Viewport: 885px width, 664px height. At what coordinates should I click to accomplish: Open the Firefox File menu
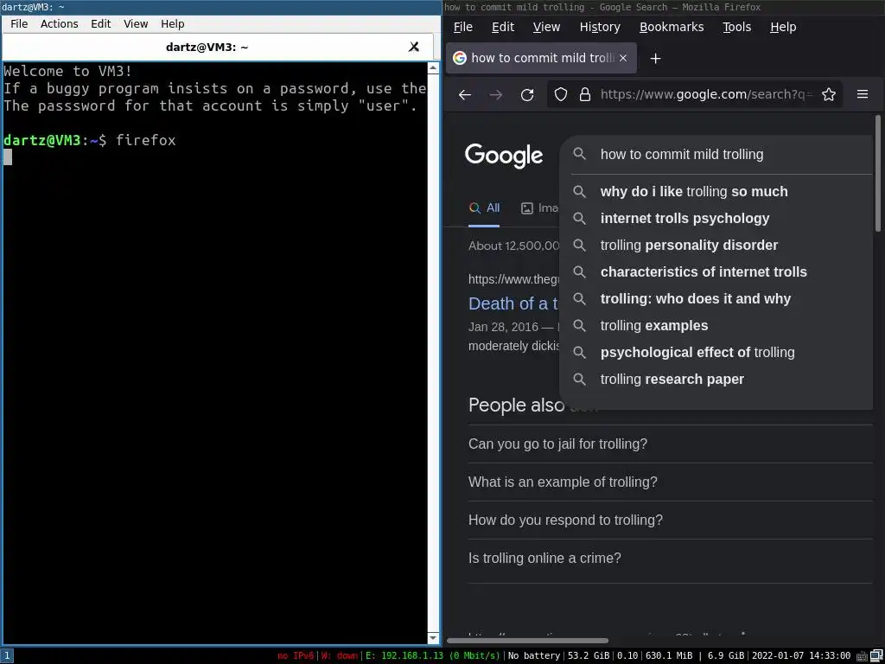pos(463,27)
